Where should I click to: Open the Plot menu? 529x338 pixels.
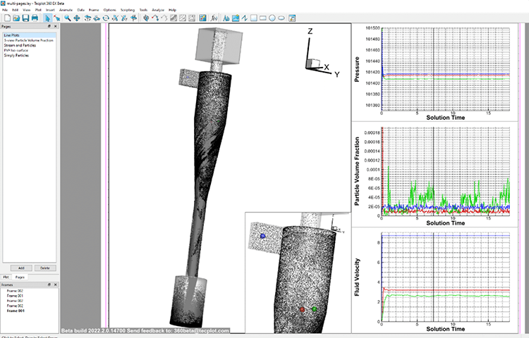click(x=39, y=10)
